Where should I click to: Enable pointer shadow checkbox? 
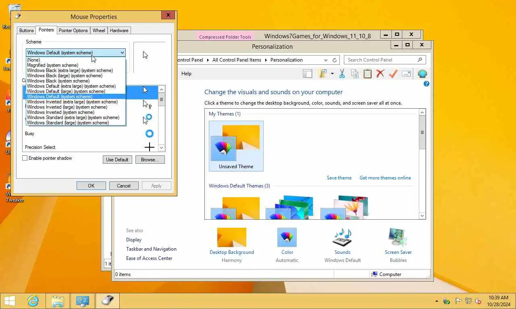tap(25, 158)
